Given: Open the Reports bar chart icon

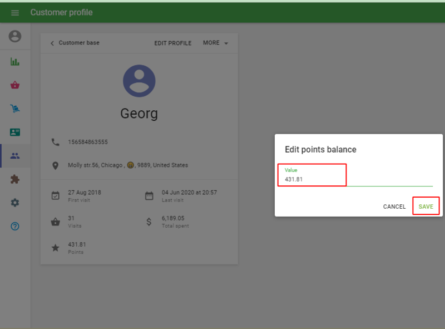Looking at the screenshot, I should coord(15,62).
